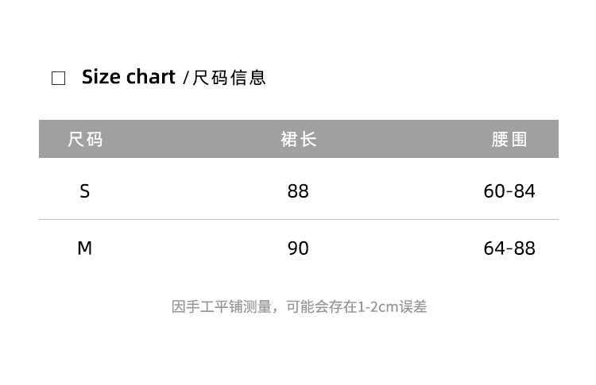The image size is (596, 385).
Task: Click waist range 64-88
Action: [x=509, y=248]
